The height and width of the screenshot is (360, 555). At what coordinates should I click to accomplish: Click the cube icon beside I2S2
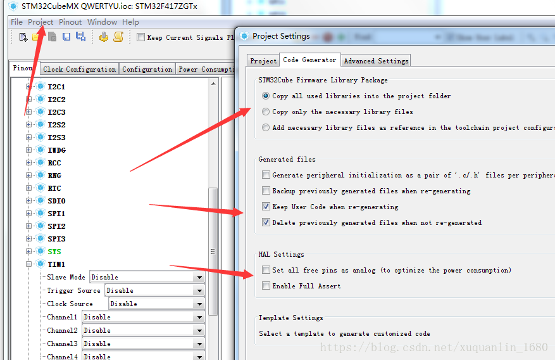[41, 124]
